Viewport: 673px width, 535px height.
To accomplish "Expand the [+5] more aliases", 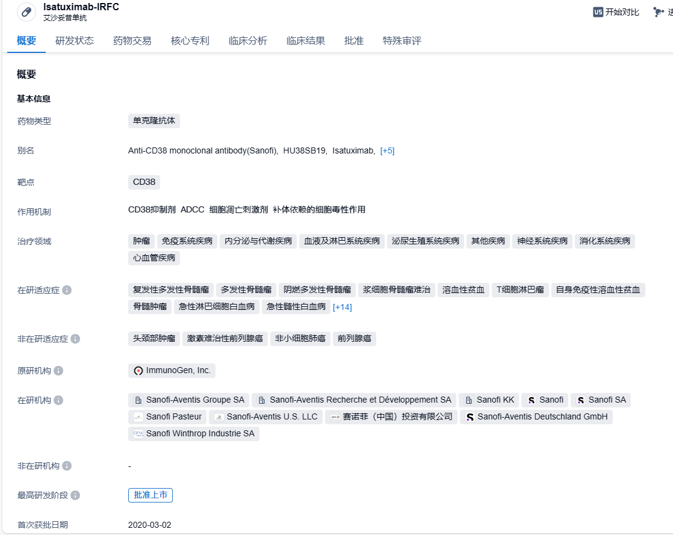I will coord(387,150).
